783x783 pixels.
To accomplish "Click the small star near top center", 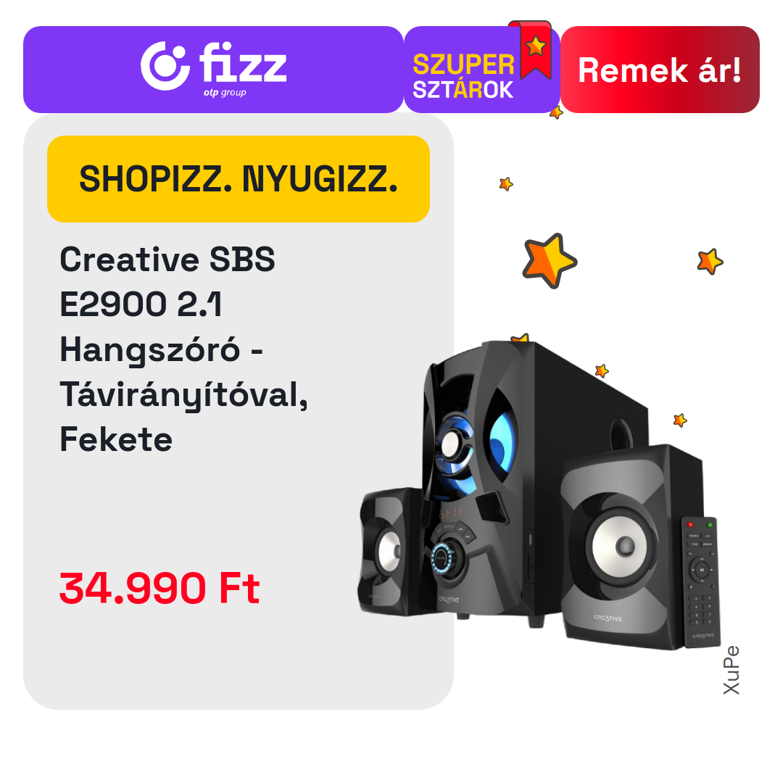I will (x=506, y=183).
